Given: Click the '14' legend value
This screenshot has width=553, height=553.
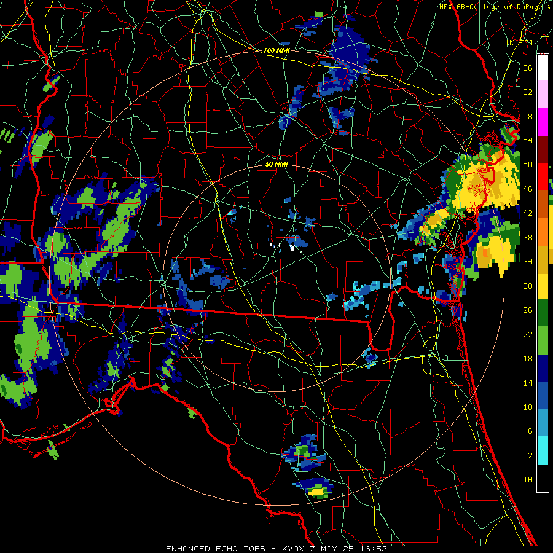Looking at the screenshot, I should point(528,383).
